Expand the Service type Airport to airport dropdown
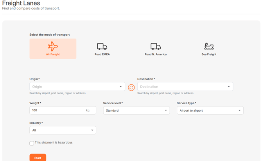Viewport: 262px width, 161px height. pos(210,110)
